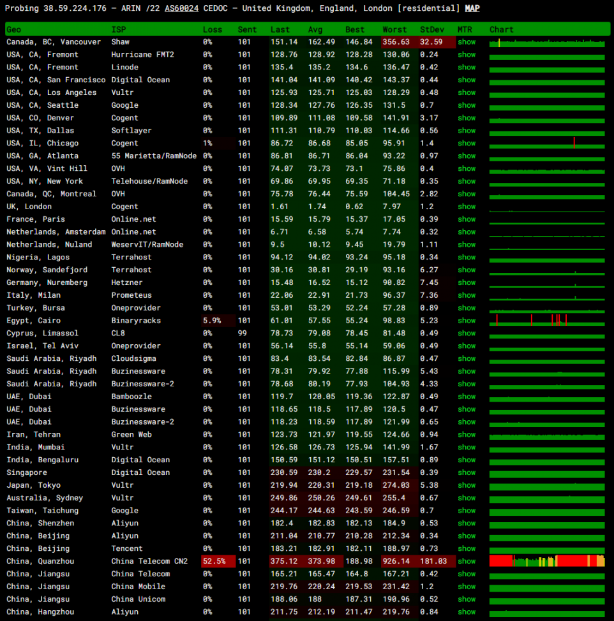
Task: Show MTR for Denver Cogent row
Action: [467, 118]
